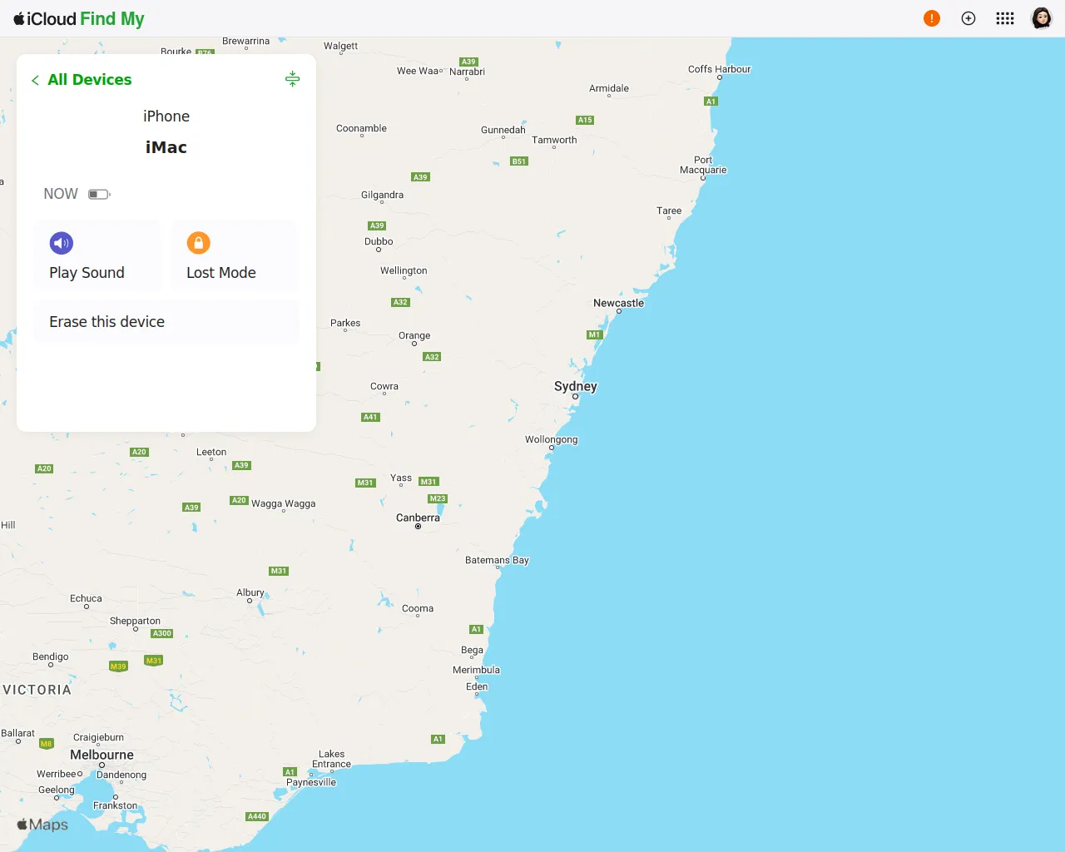Click the Parkes label on map
Viewport: 1065px width, 852px height.
(345, 323)
